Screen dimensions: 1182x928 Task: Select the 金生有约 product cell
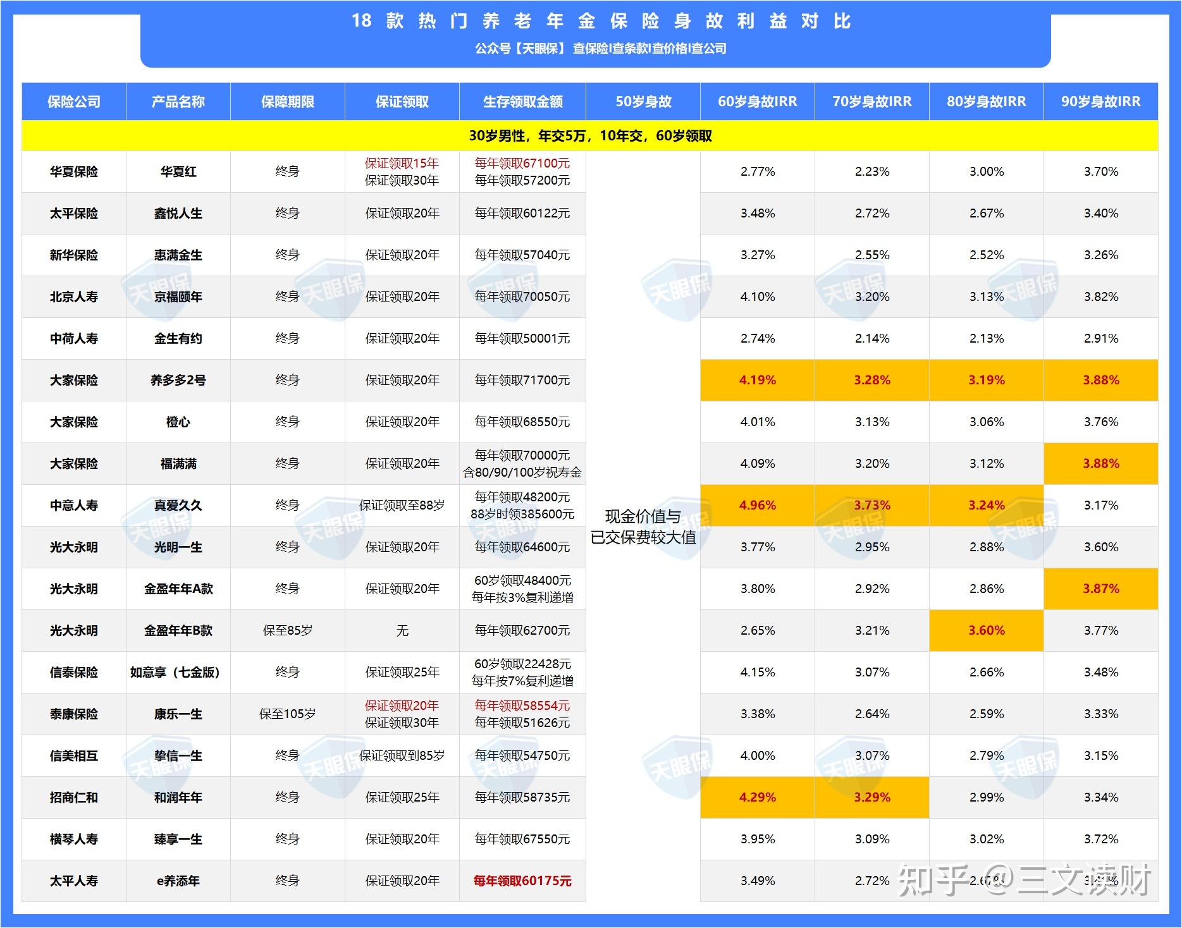coord(178,339)
